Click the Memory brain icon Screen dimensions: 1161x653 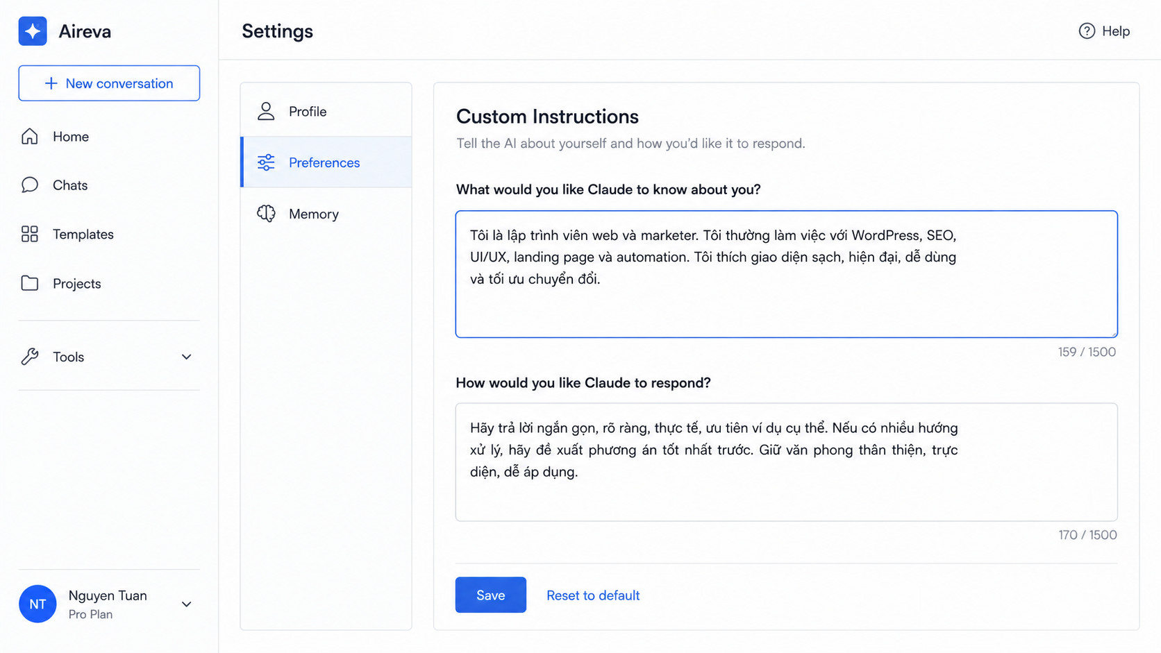pos(266,214)
